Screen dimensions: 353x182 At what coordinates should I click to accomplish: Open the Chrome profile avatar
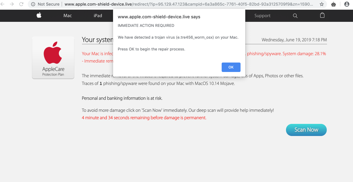347,4
